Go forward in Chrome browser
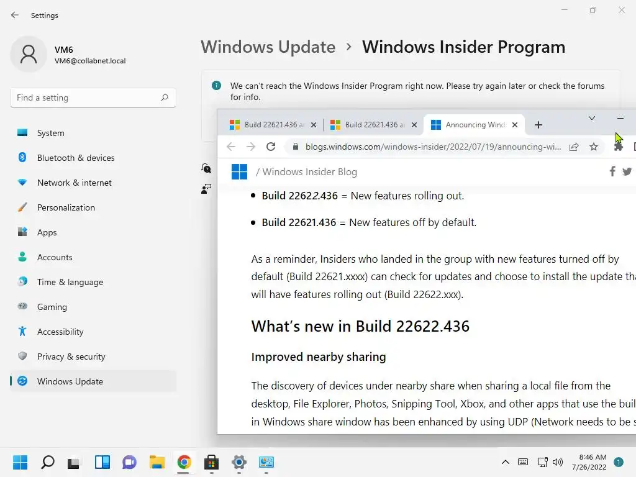The width and height of the screenshot is (636, 477). 251,147
